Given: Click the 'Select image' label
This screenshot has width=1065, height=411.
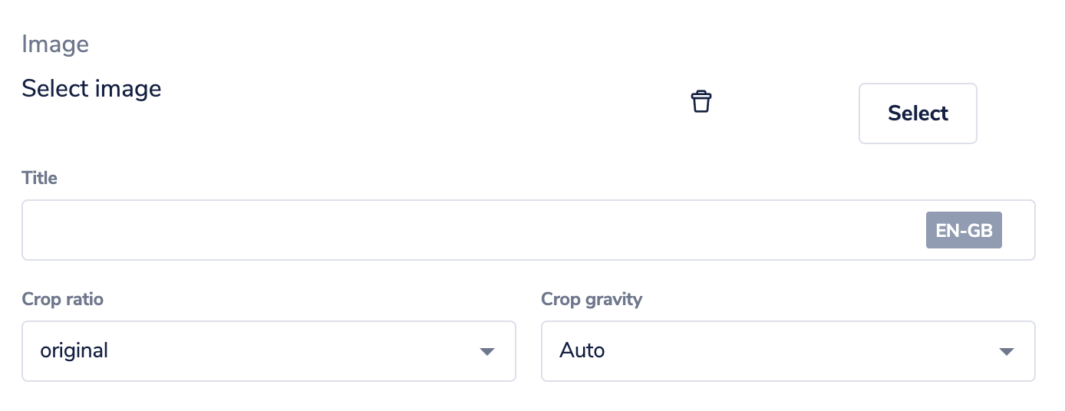Looking at the screenshot, I should (x=91, y=89).
